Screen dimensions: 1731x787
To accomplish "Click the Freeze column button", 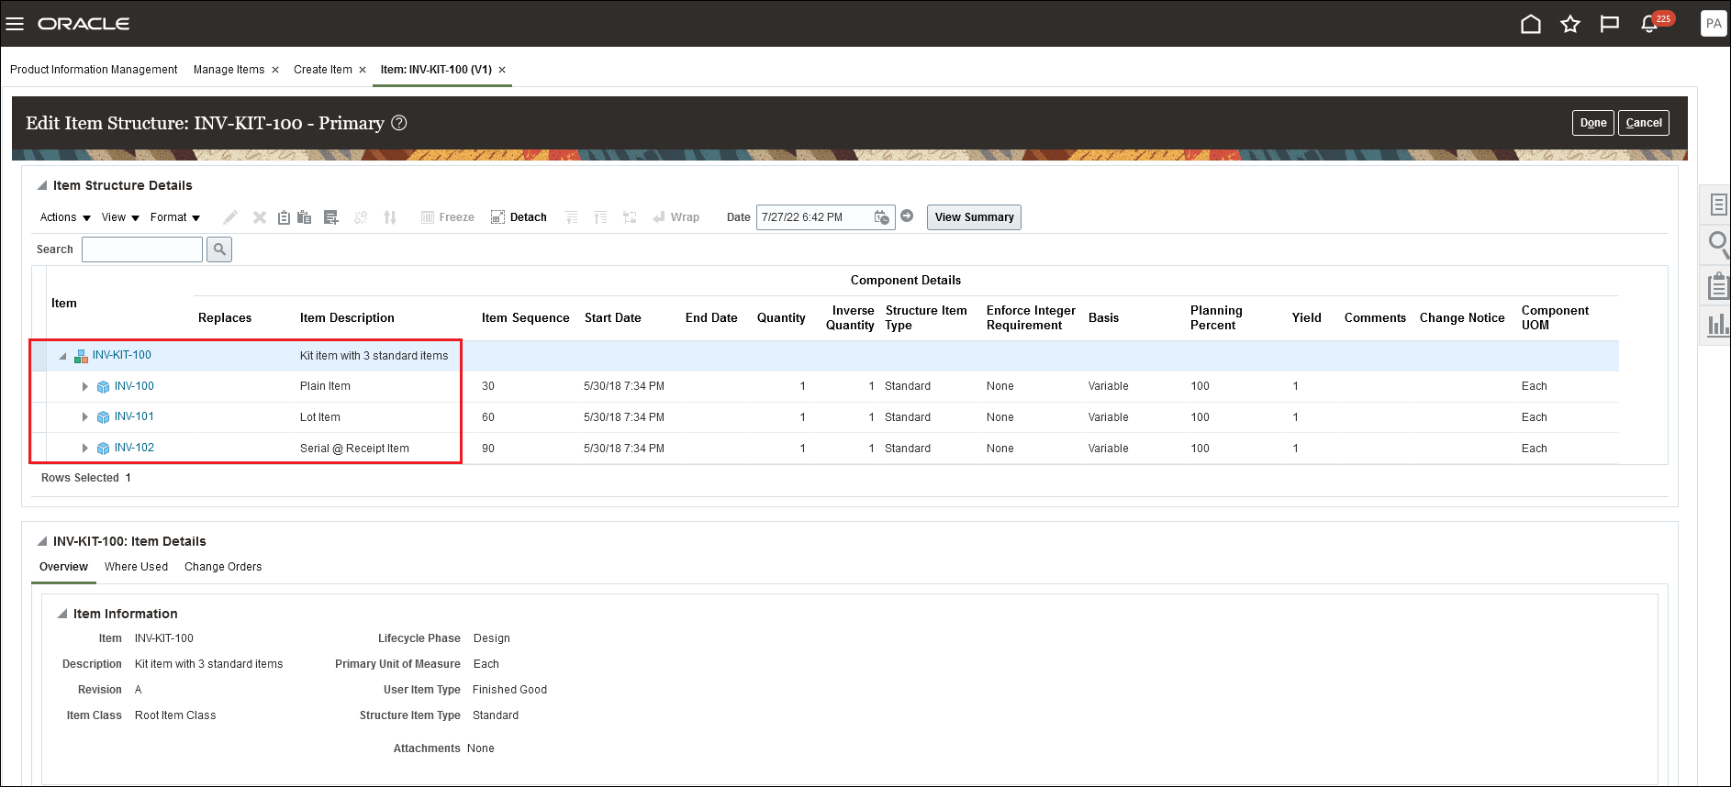I will pyautogui.click(x=448, y=217).
